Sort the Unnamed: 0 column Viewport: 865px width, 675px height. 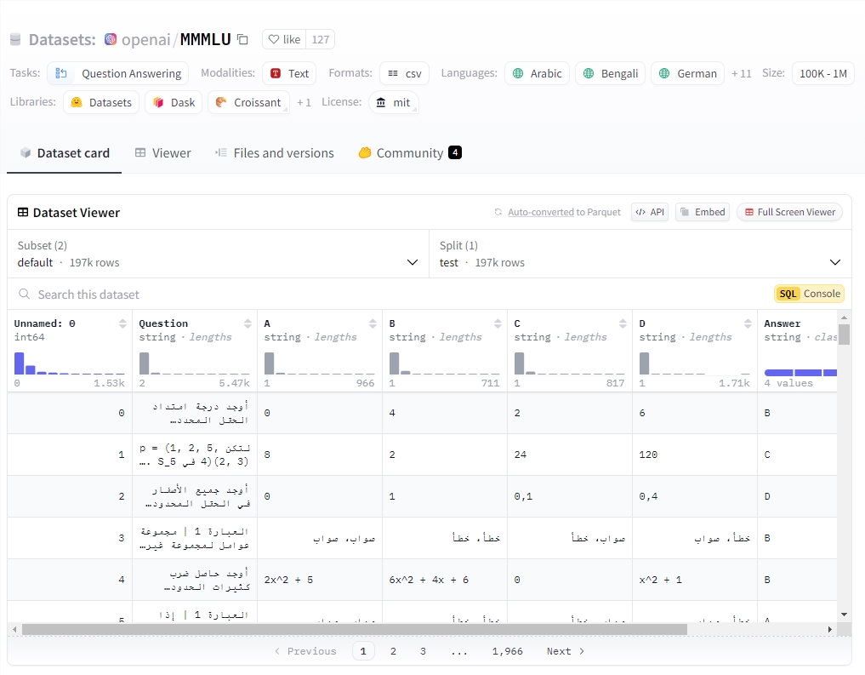click(122, 323)
